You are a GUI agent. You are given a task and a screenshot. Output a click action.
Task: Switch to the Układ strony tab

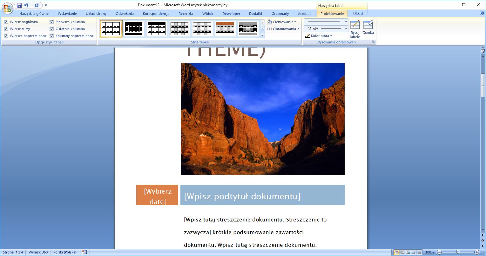coord(96,14)
